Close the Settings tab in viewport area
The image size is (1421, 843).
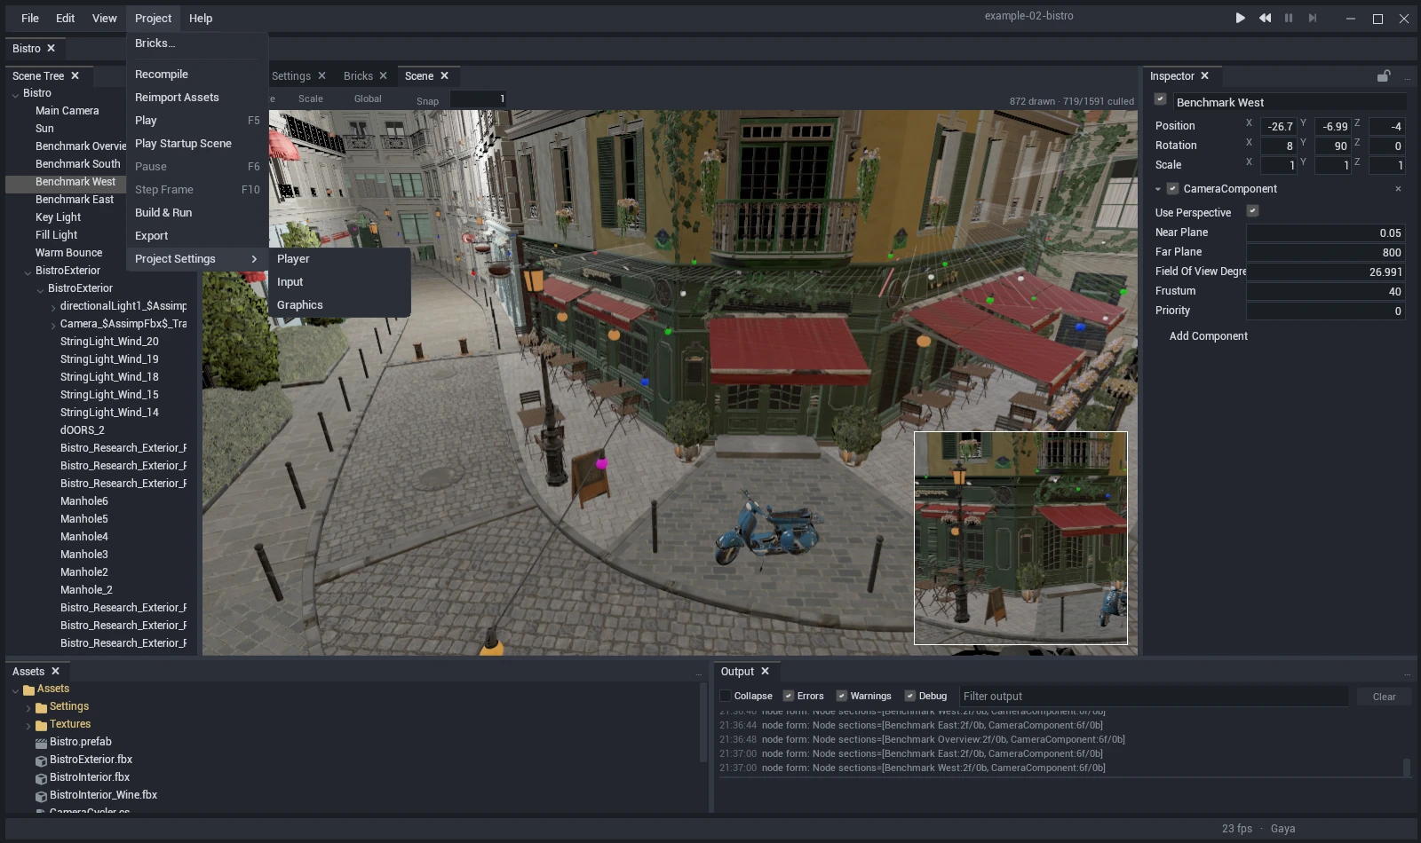click(322, 76)
